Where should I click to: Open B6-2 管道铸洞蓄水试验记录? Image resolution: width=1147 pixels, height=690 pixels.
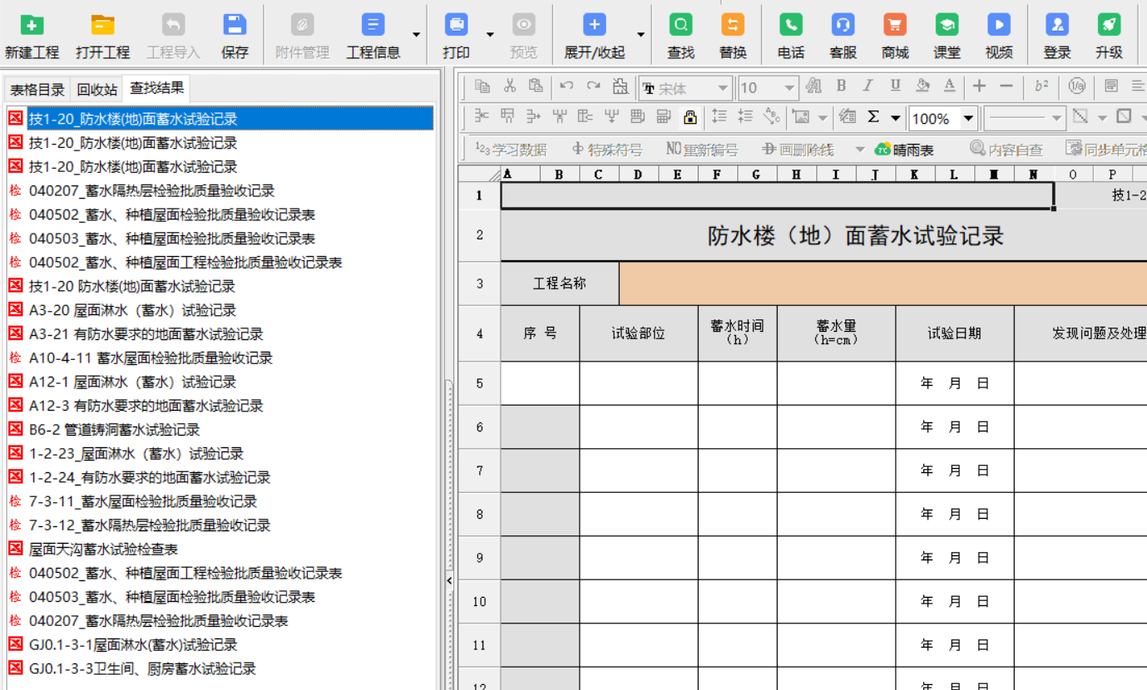tap(114, 430)
